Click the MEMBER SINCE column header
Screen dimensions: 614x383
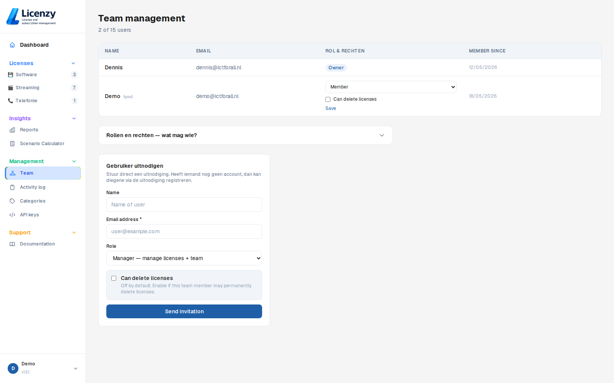(x=487, y=51)
